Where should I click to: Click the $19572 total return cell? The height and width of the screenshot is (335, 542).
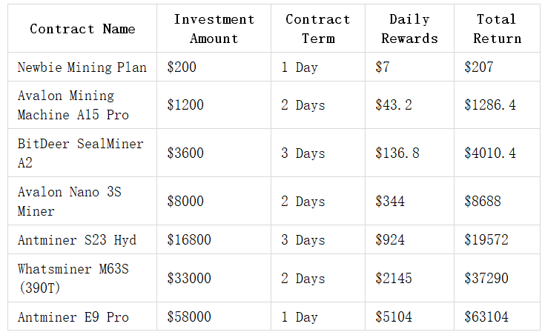point(486,240)
